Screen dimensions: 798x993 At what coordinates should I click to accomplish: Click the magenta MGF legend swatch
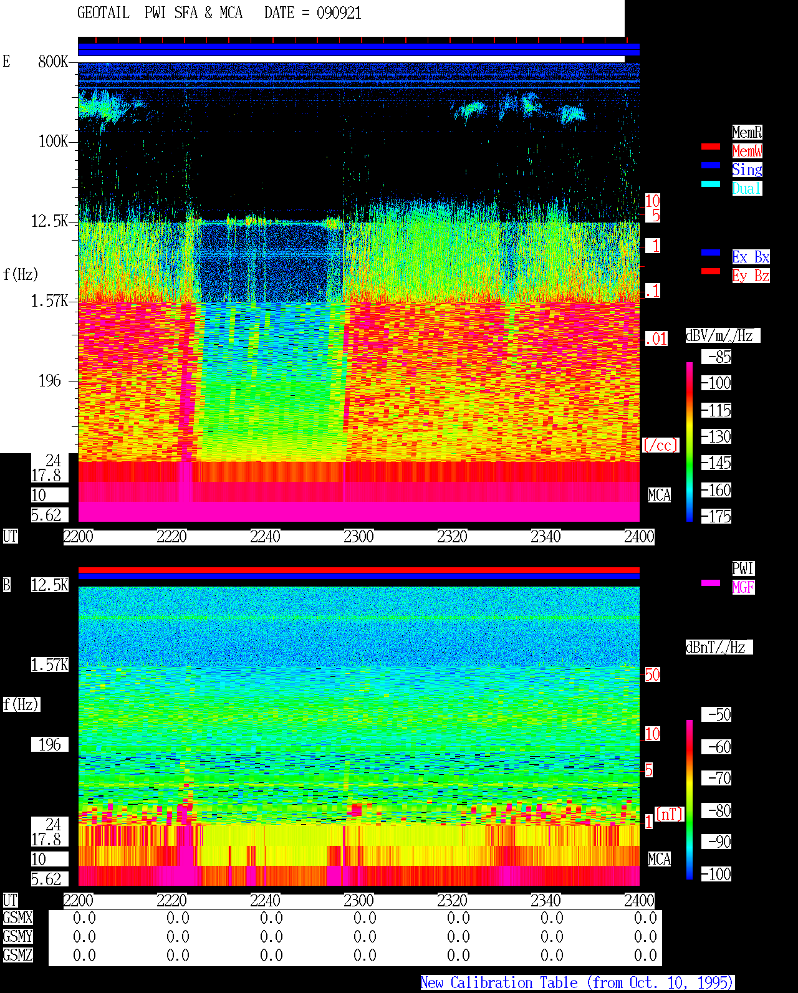click(x=711, y=583)
